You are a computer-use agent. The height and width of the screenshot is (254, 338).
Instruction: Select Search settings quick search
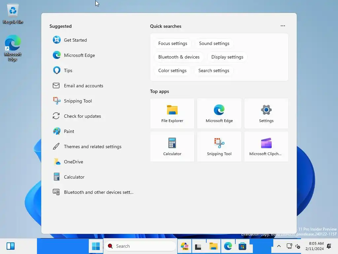click(214, 71)
